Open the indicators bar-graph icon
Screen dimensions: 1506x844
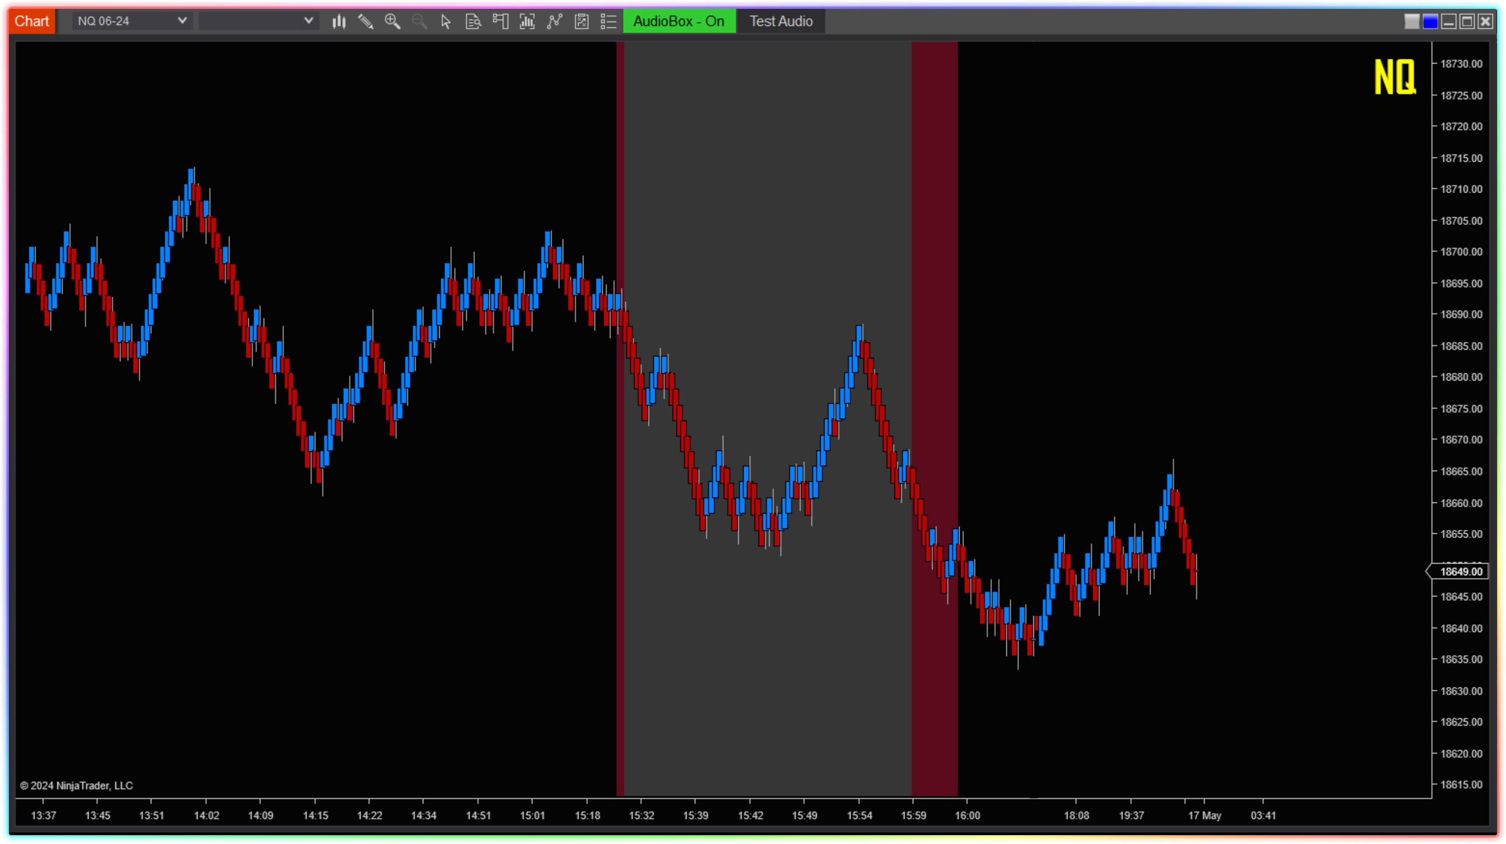pyautogui.click(x=527, y=22)
